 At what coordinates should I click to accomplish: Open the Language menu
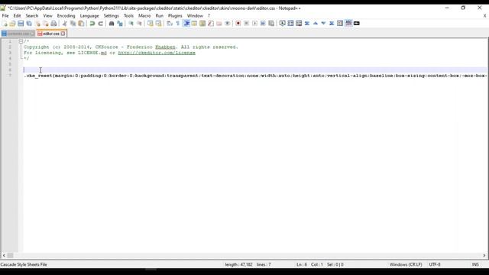pos(89,15)
